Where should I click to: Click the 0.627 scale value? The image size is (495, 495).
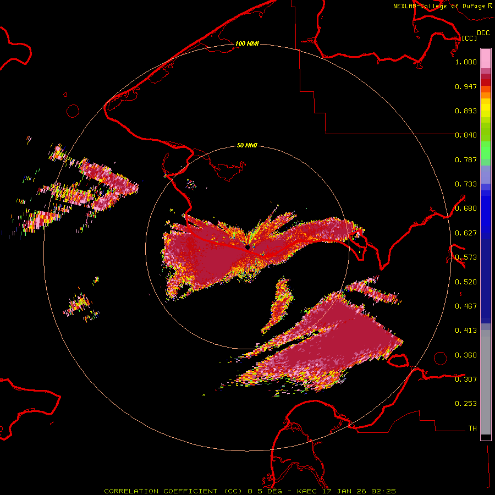click(466, 233)
